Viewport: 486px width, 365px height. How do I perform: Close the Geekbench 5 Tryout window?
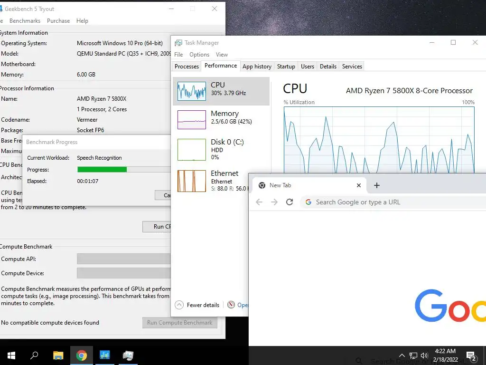coord(214,9)
